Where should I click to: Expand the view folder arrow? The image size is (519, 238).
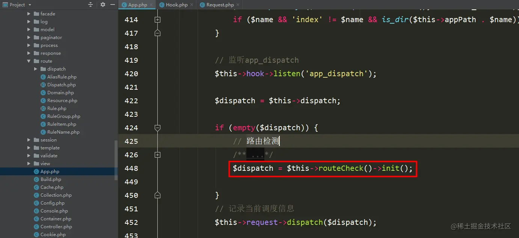coord(29,164)
